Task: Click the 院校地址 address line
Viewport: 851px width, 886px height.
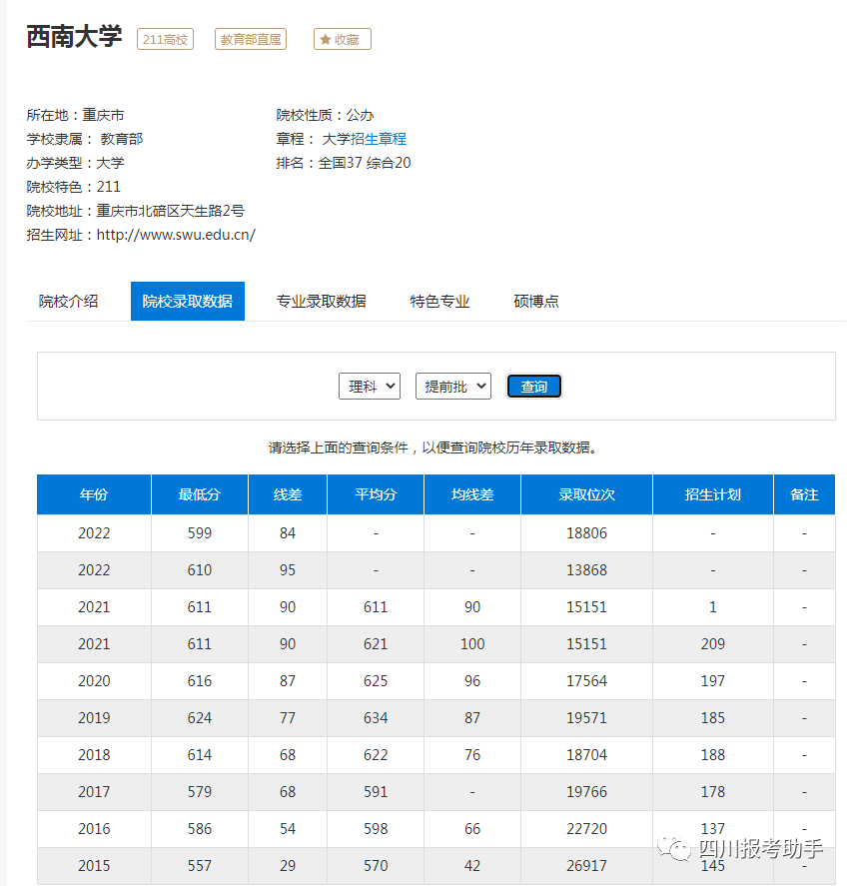Action: (136, 211)
